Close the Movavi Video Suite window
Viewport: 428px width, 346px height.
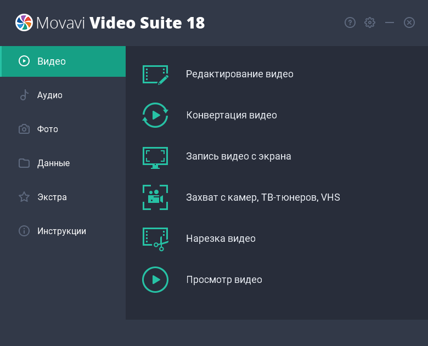(409, 22)
